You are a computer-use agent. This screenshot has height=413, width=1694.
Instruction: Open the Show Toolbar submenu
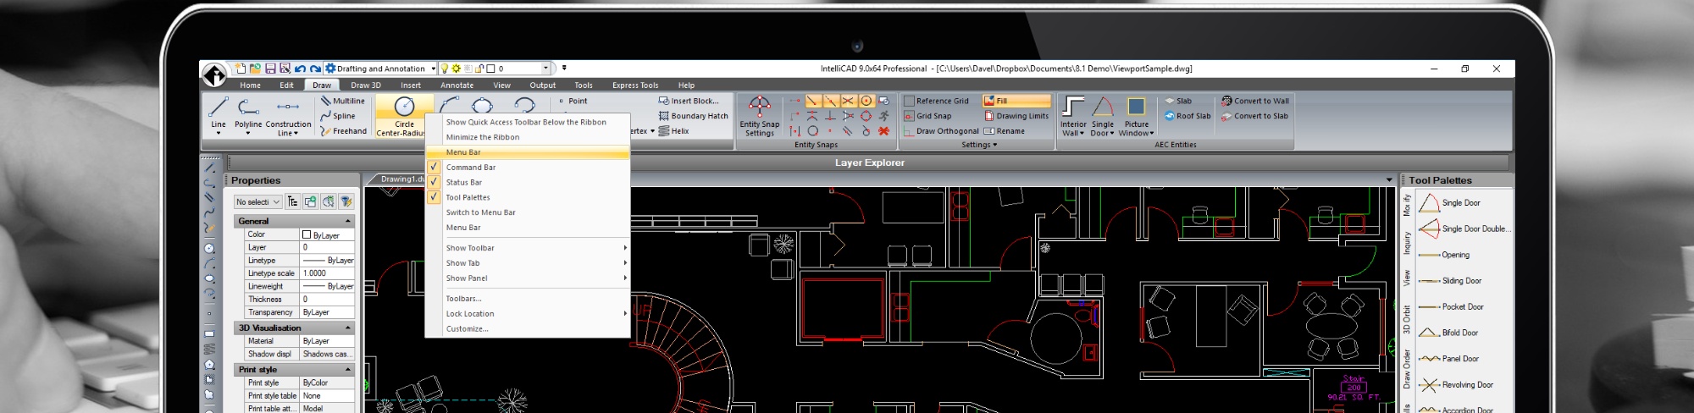pyautogui.click(x=527, y=248)
